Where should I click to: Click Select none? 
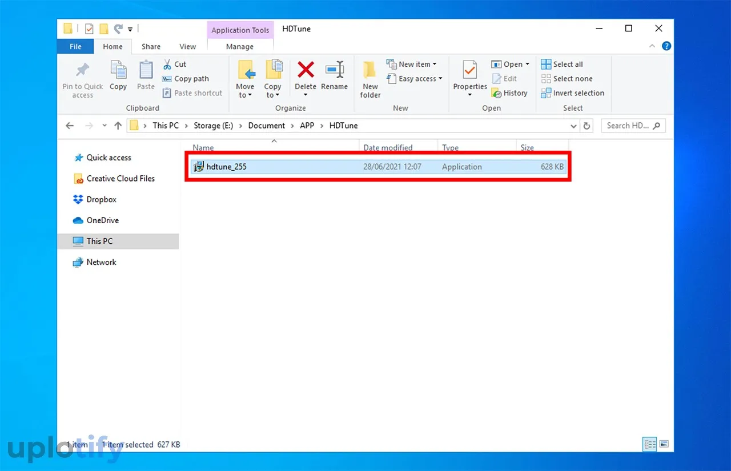click(x=567, y=79)
